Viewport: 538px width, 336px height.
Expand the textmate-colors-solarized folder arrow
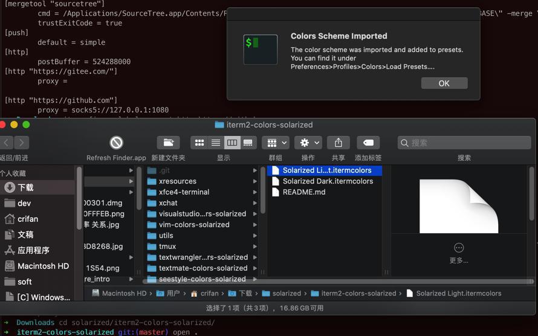pyautogui.click(x=255, y=268)
